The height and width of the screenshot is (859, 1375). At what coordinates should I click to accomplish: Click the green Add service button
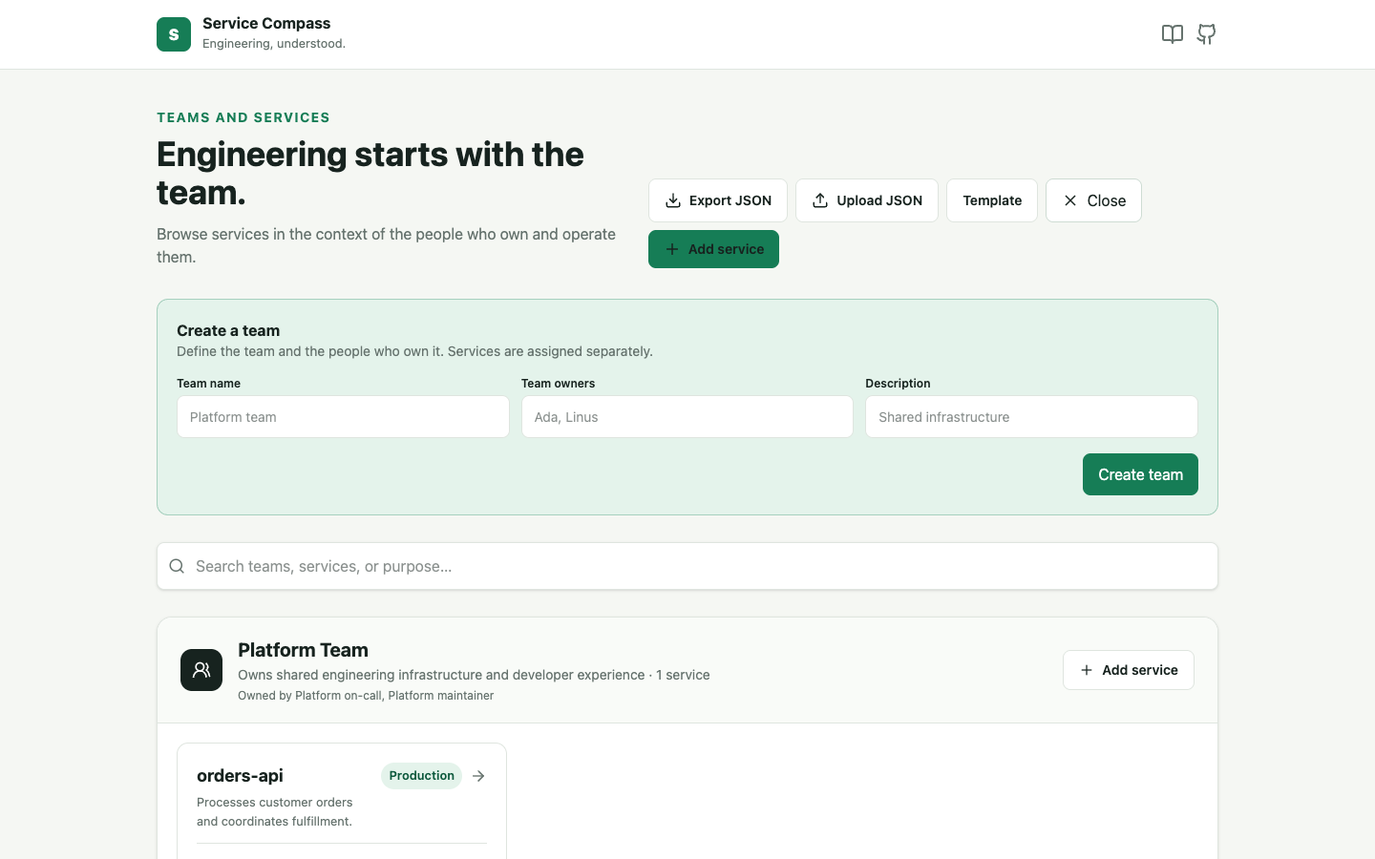[x=713, y=249]
